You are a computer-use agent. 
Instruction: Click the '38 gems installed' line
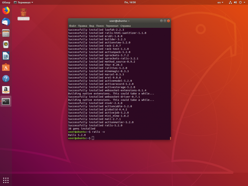click(82, 129)
